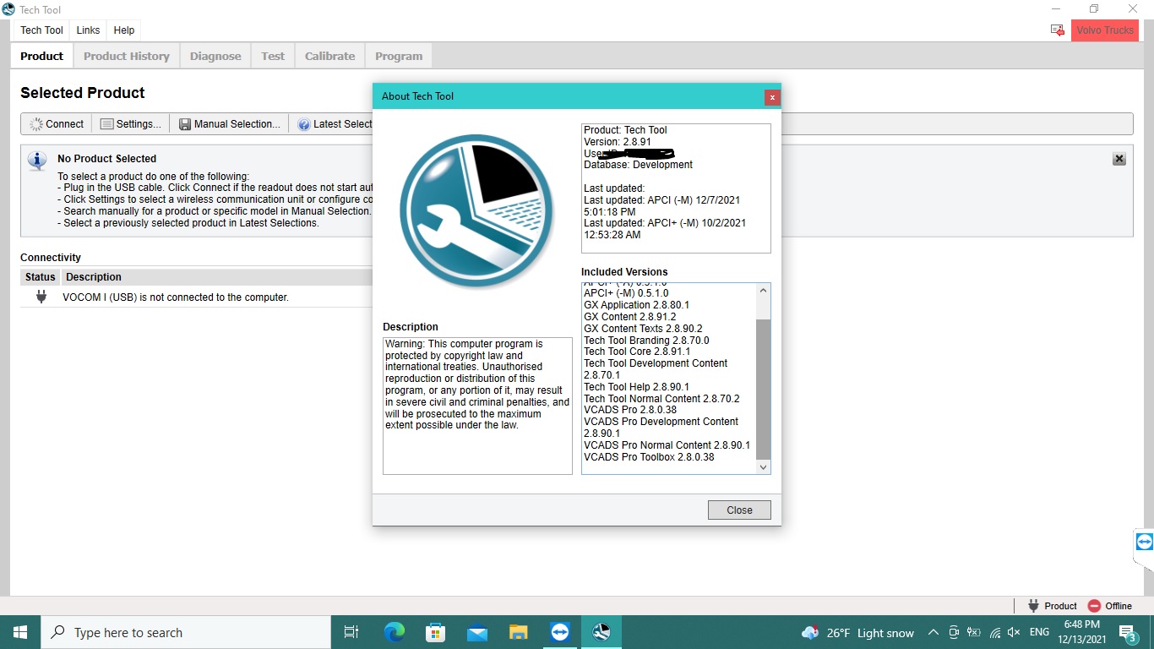
Task: Dismiss the No Product Selected info panel
Action: (1119, 159)
